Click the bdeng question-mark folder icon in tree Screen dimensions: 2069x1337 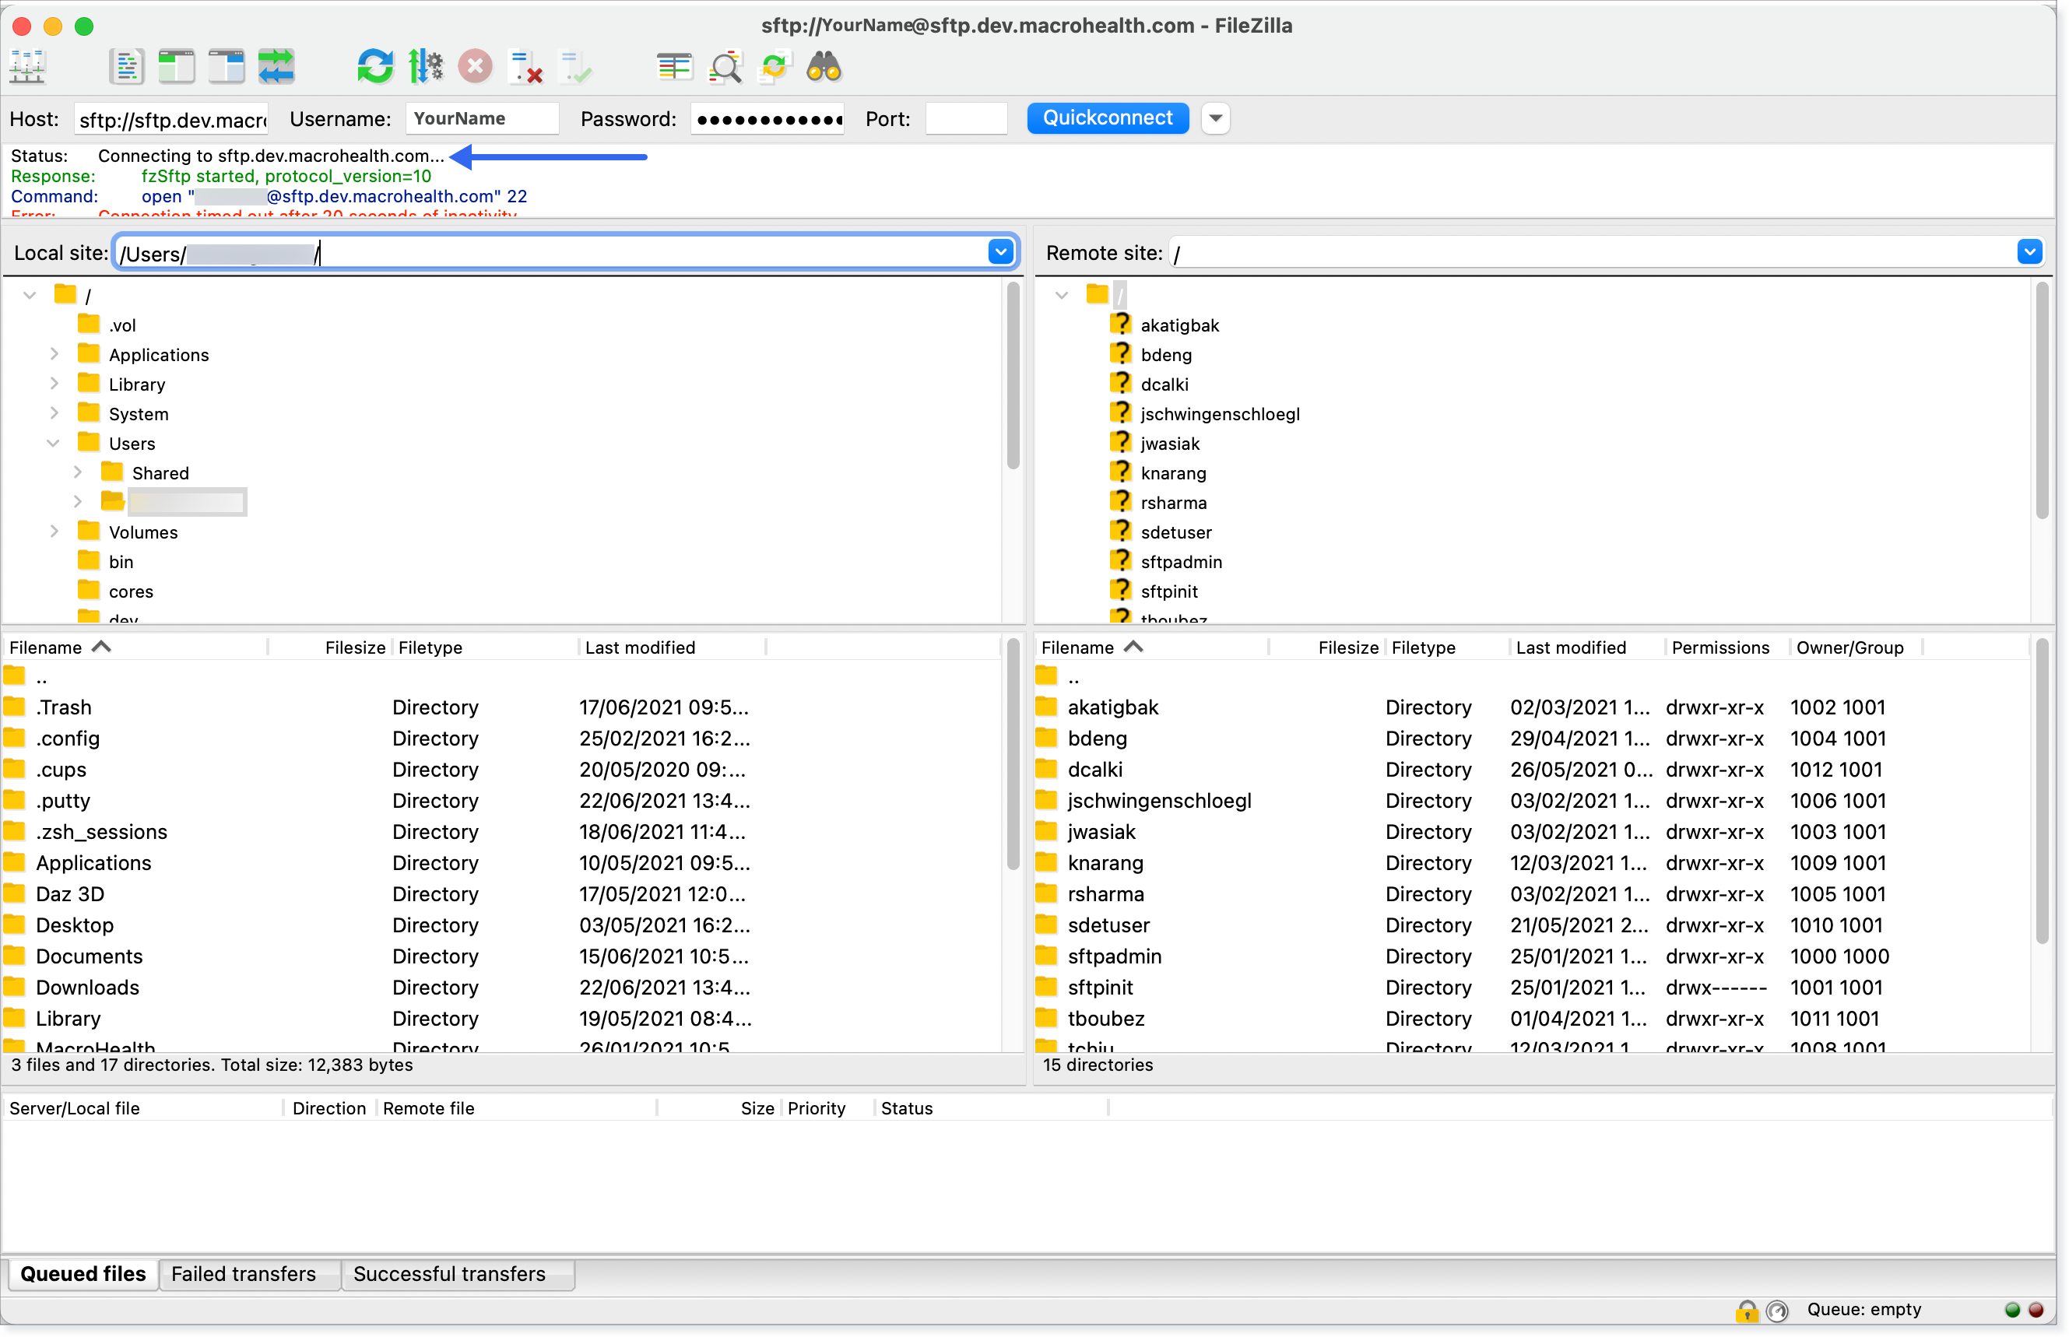click(1121, 354)
